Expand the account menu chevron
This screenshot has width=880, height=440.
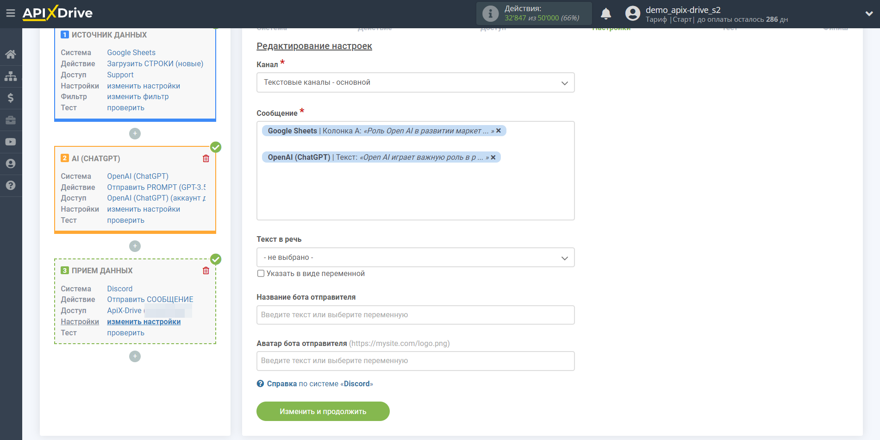(869, 14)
